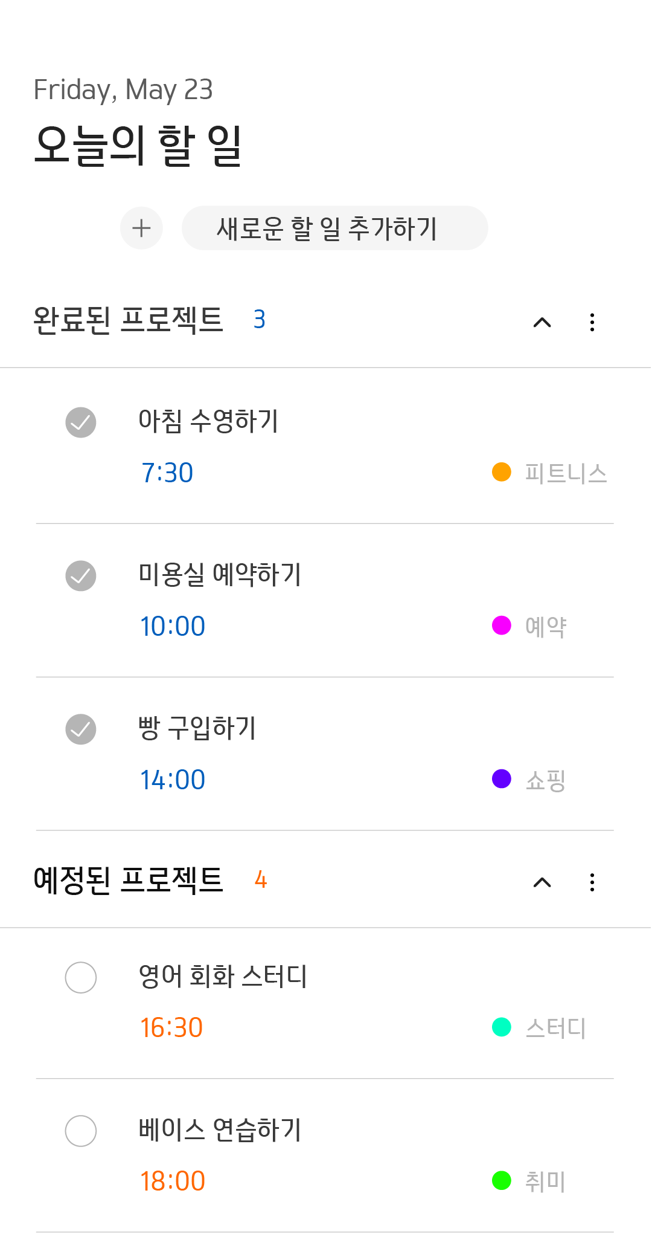Viewport: 652px width, 1254px height.
Task: Uncheck the 미용실 예약하기 task
Action: click(81, 576)
